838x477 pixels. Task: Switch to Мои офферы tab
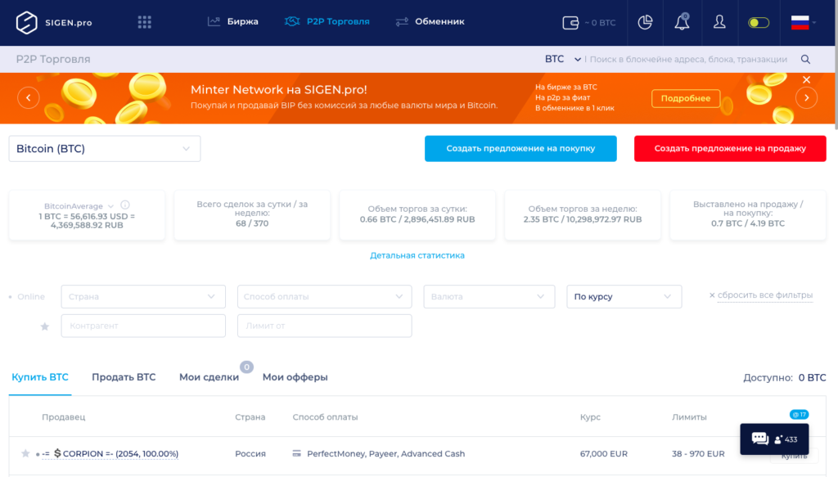[x=295, y=377]
